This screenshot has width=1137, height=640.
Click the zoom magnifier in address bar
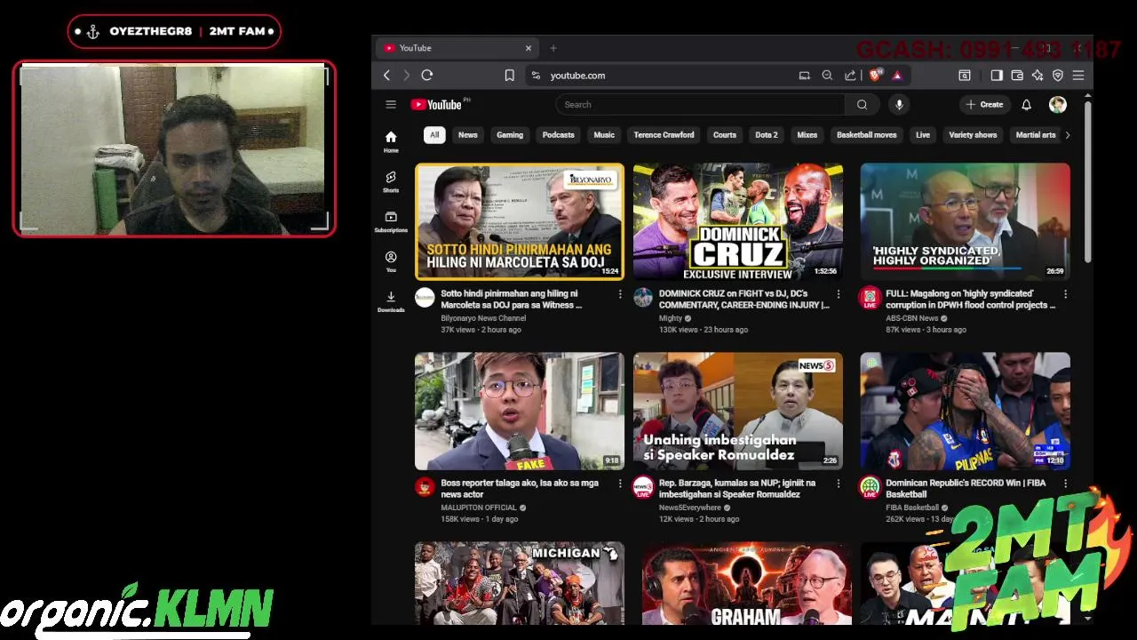(827, 76)
